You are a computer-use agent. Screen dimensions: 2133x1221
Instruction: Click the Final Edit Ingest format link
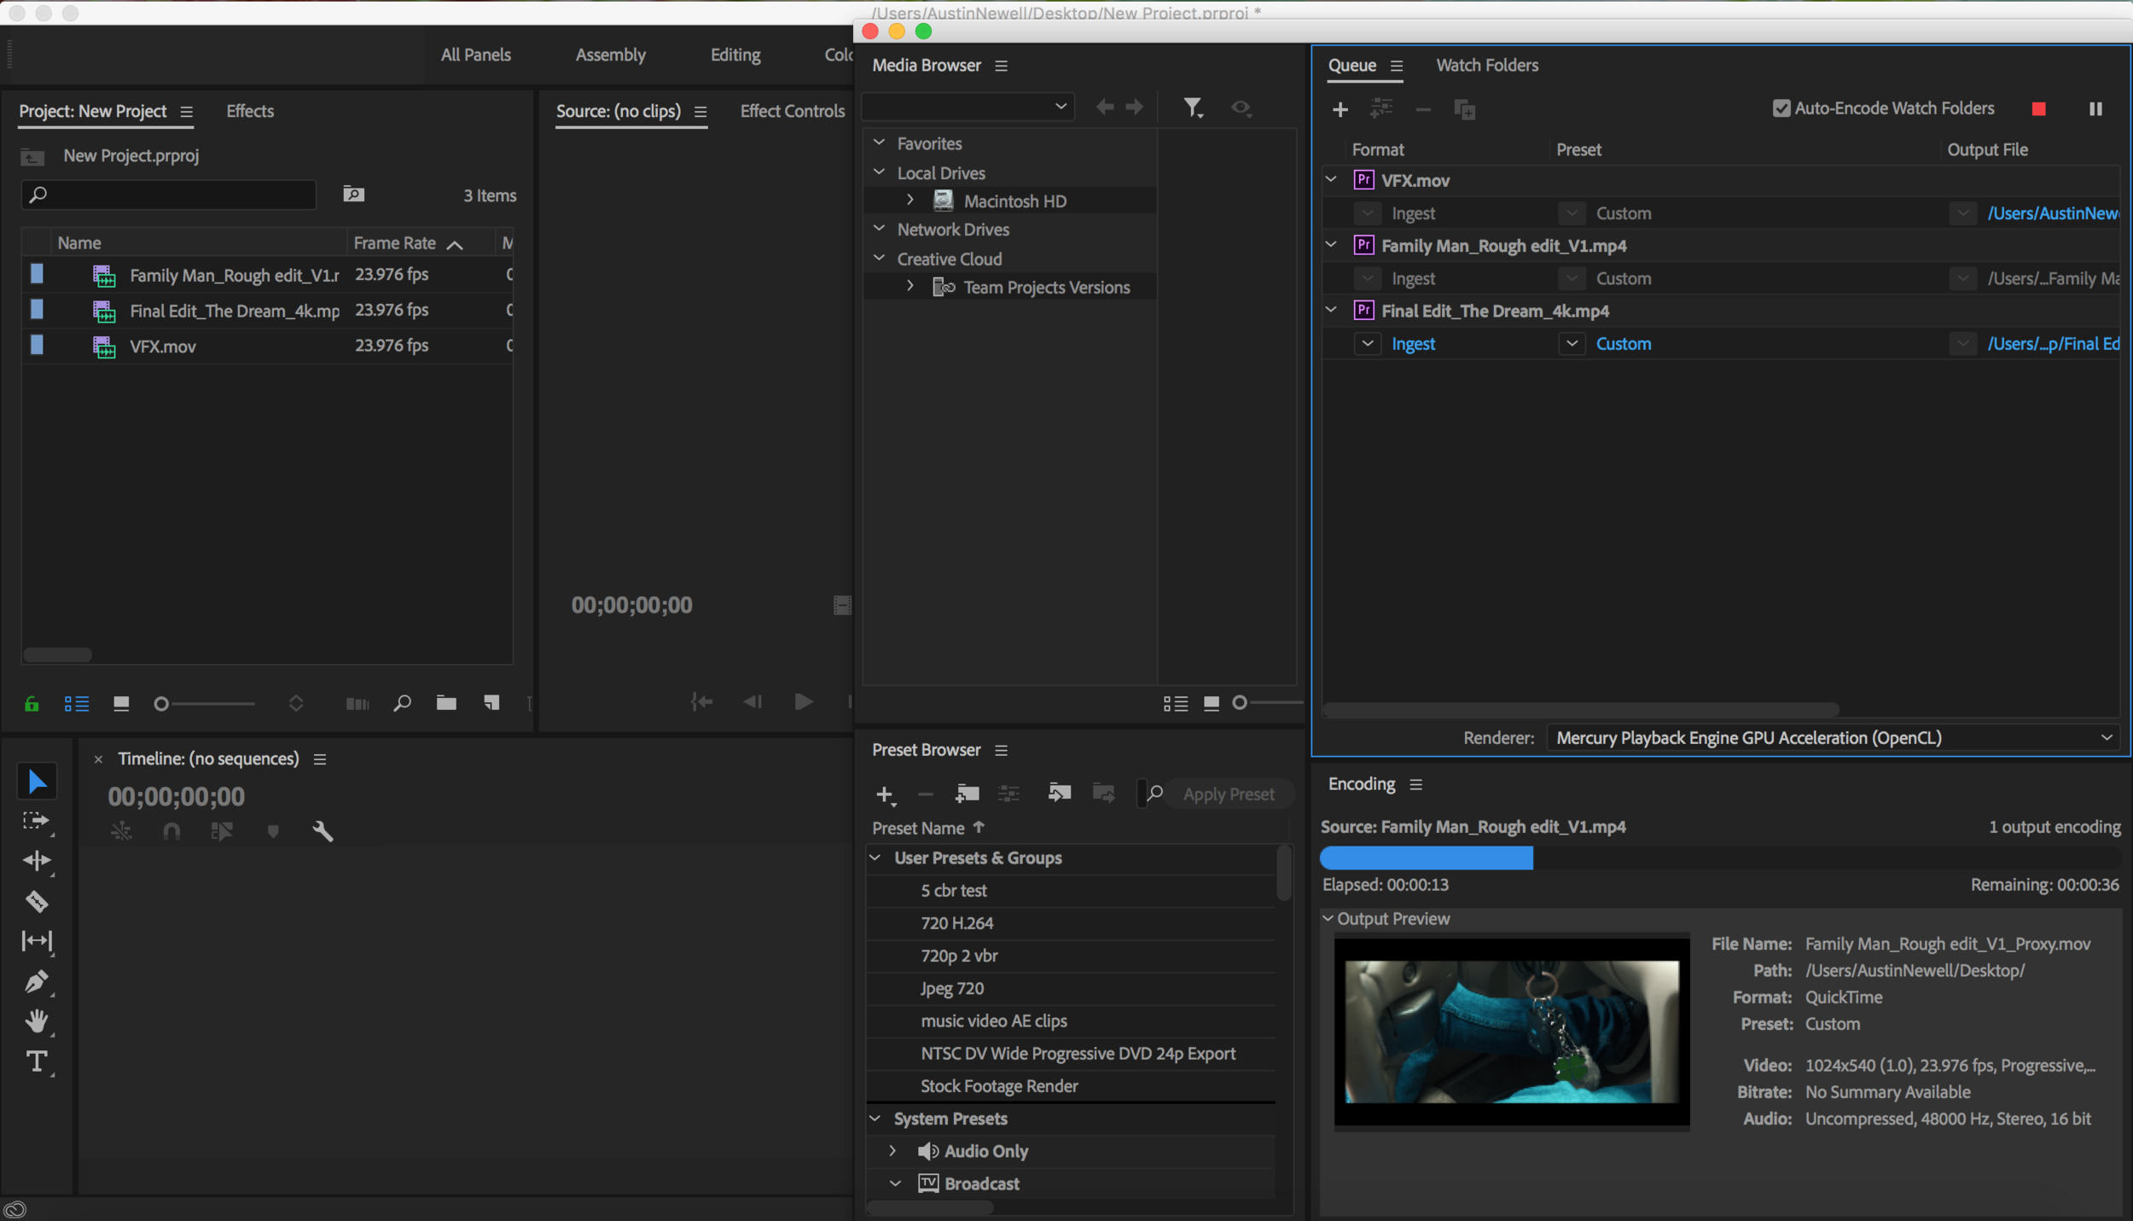click(1413, 344)
